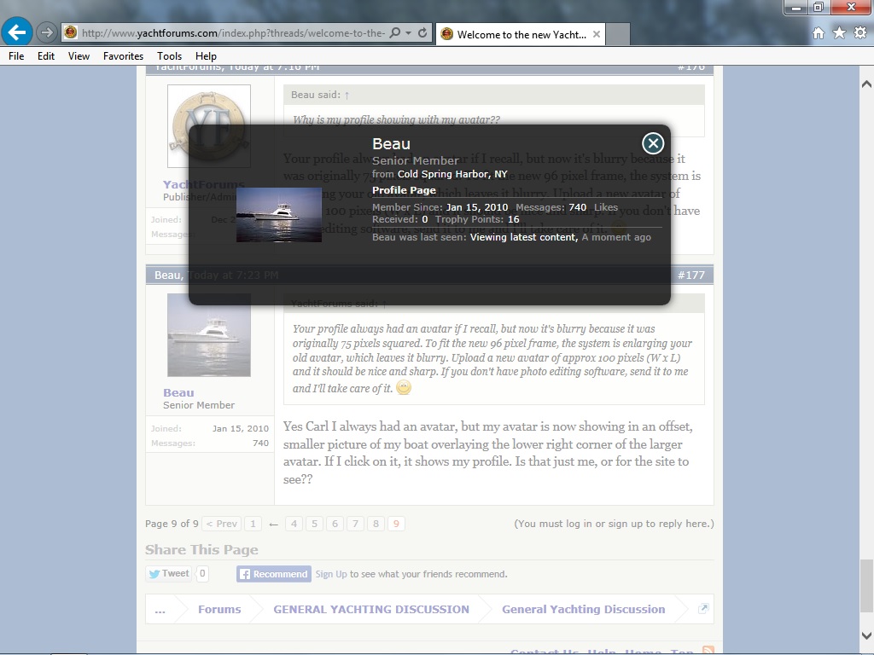Open a new blank tab
Screen dimensions: 874x655
tap(618, 34)
